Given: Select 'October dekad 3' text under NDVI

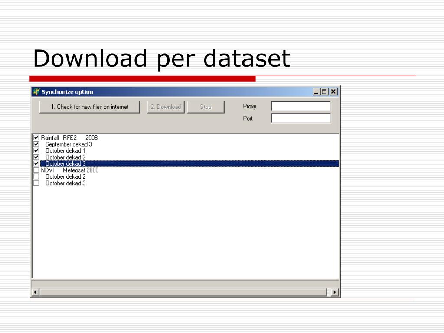Looking at the screenshot, I should point(66,183).
